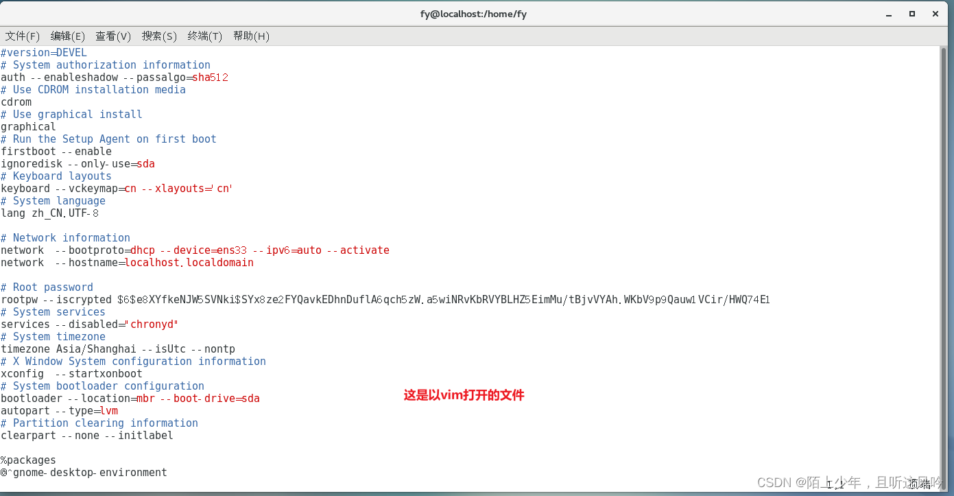The height and width of the screenshot is (496, 954).
Task: Click the '@^gnome-desktop-environment' line
Action: click(x=84, y=473)
